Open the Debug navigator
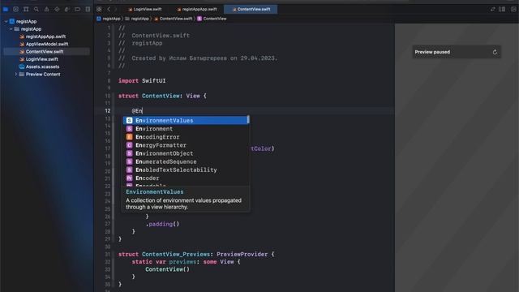This screenshot has height=292, width=519. [x=67, y=9]
